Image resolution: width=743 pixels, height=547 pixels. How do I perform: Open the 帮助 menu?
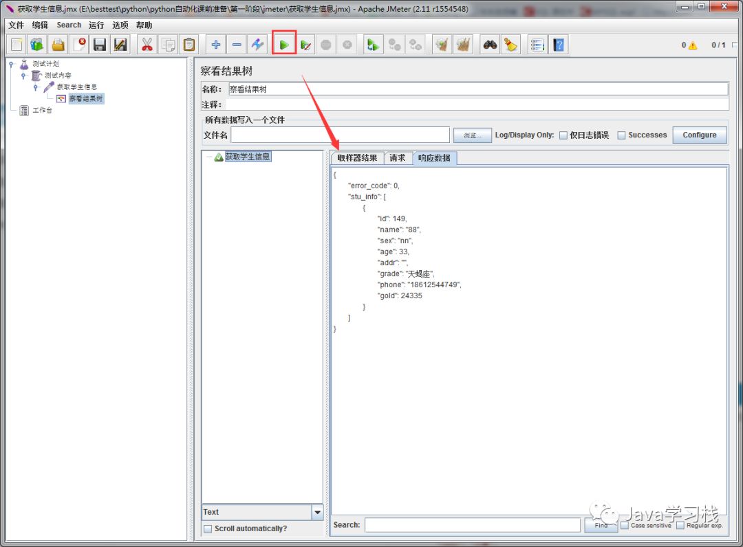(x=144, y=25)
